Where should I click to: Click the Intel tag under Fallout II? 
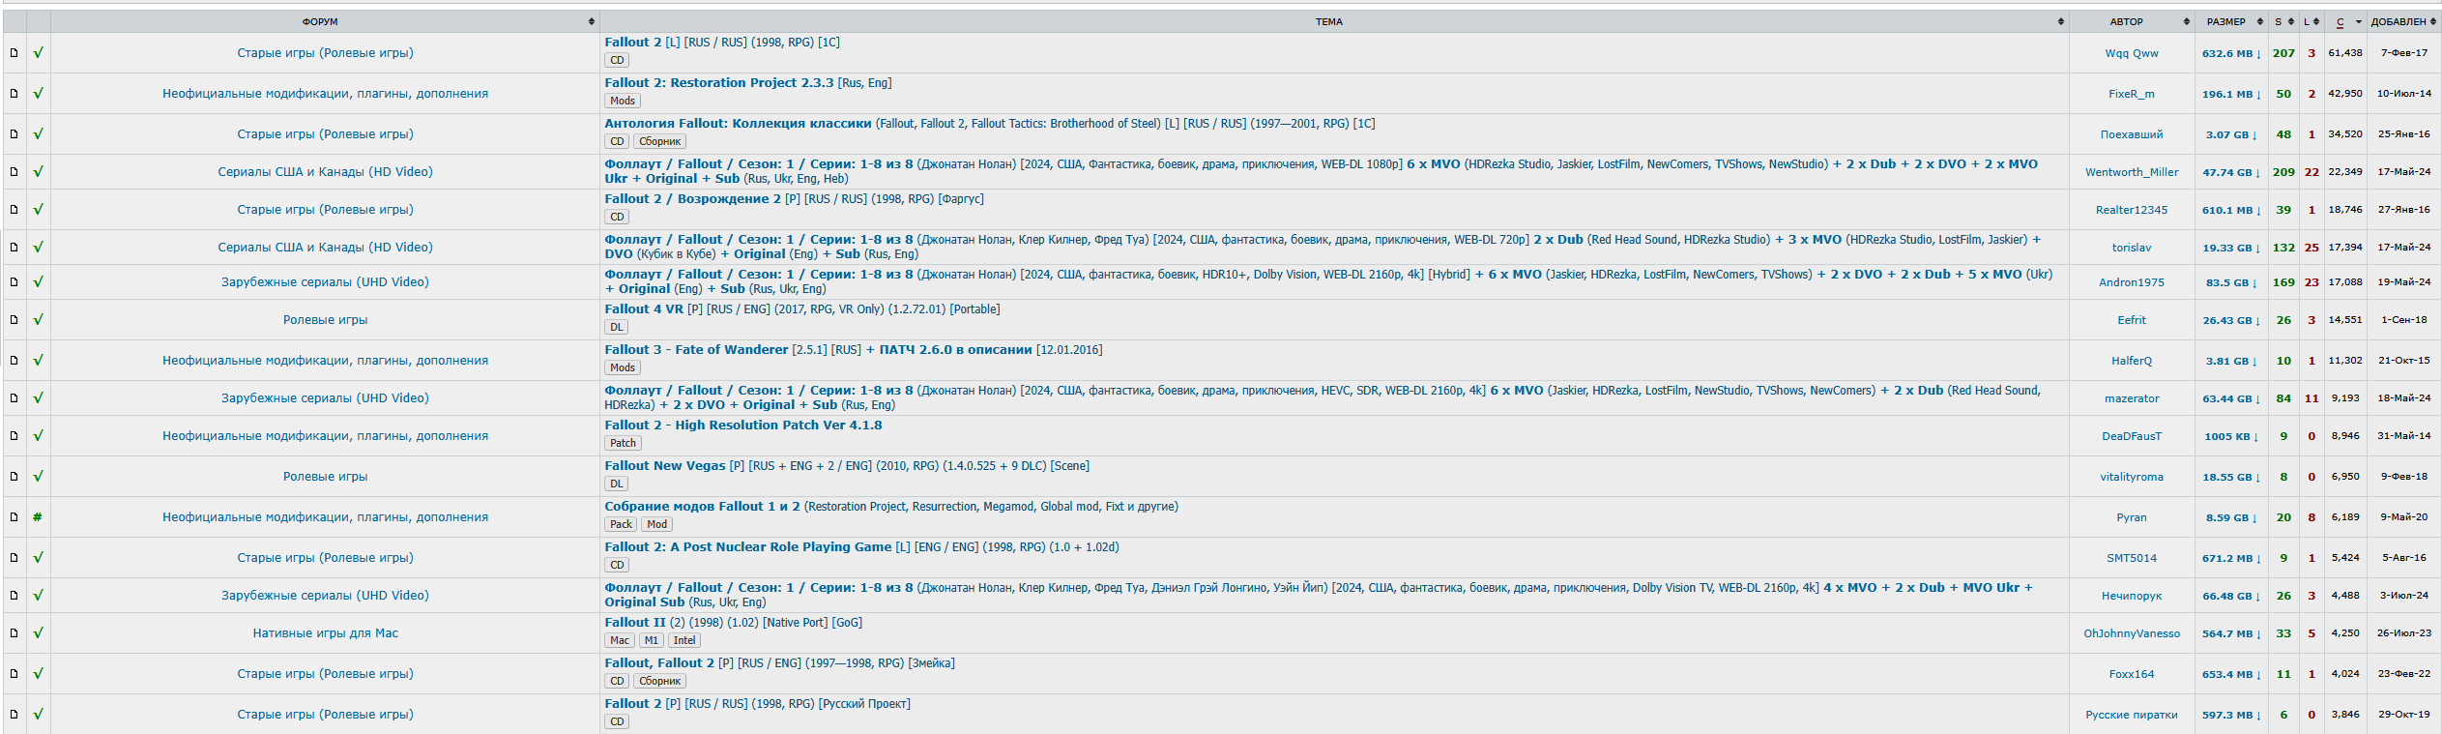coord(684,640)
